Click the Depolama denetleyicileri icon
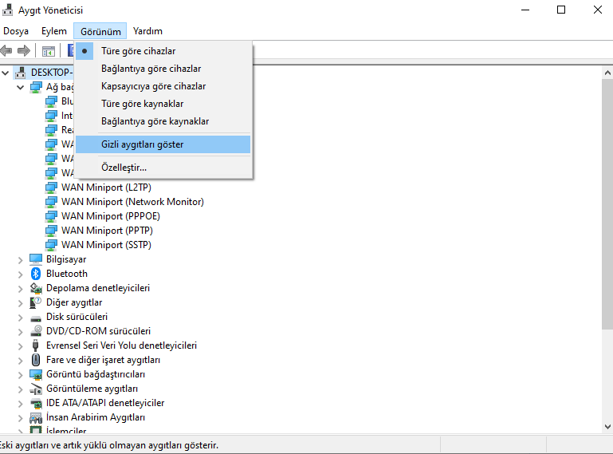 pyautogui.click(x=36, y=288)
